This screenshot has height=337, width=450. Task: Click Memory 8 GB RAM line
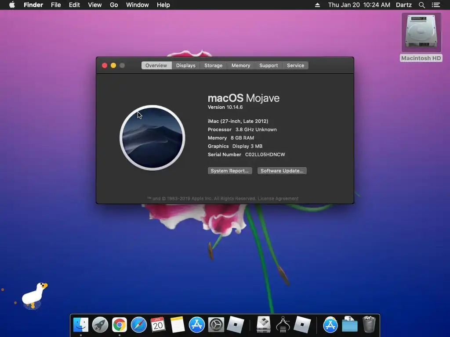pos(231,138)
